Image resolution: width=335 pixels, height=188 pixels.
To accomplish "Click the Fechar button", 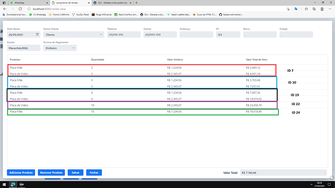I will point(94,172).
